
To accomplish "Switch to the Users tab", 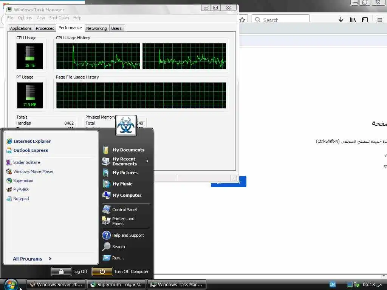I will 116,28.
